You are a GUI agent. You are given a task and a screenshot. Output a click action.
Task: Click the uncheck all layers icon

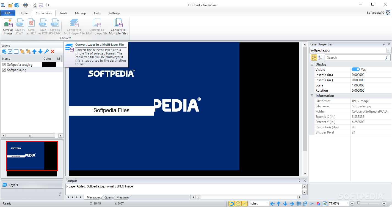pyautogui.click(x=16, y=51)
